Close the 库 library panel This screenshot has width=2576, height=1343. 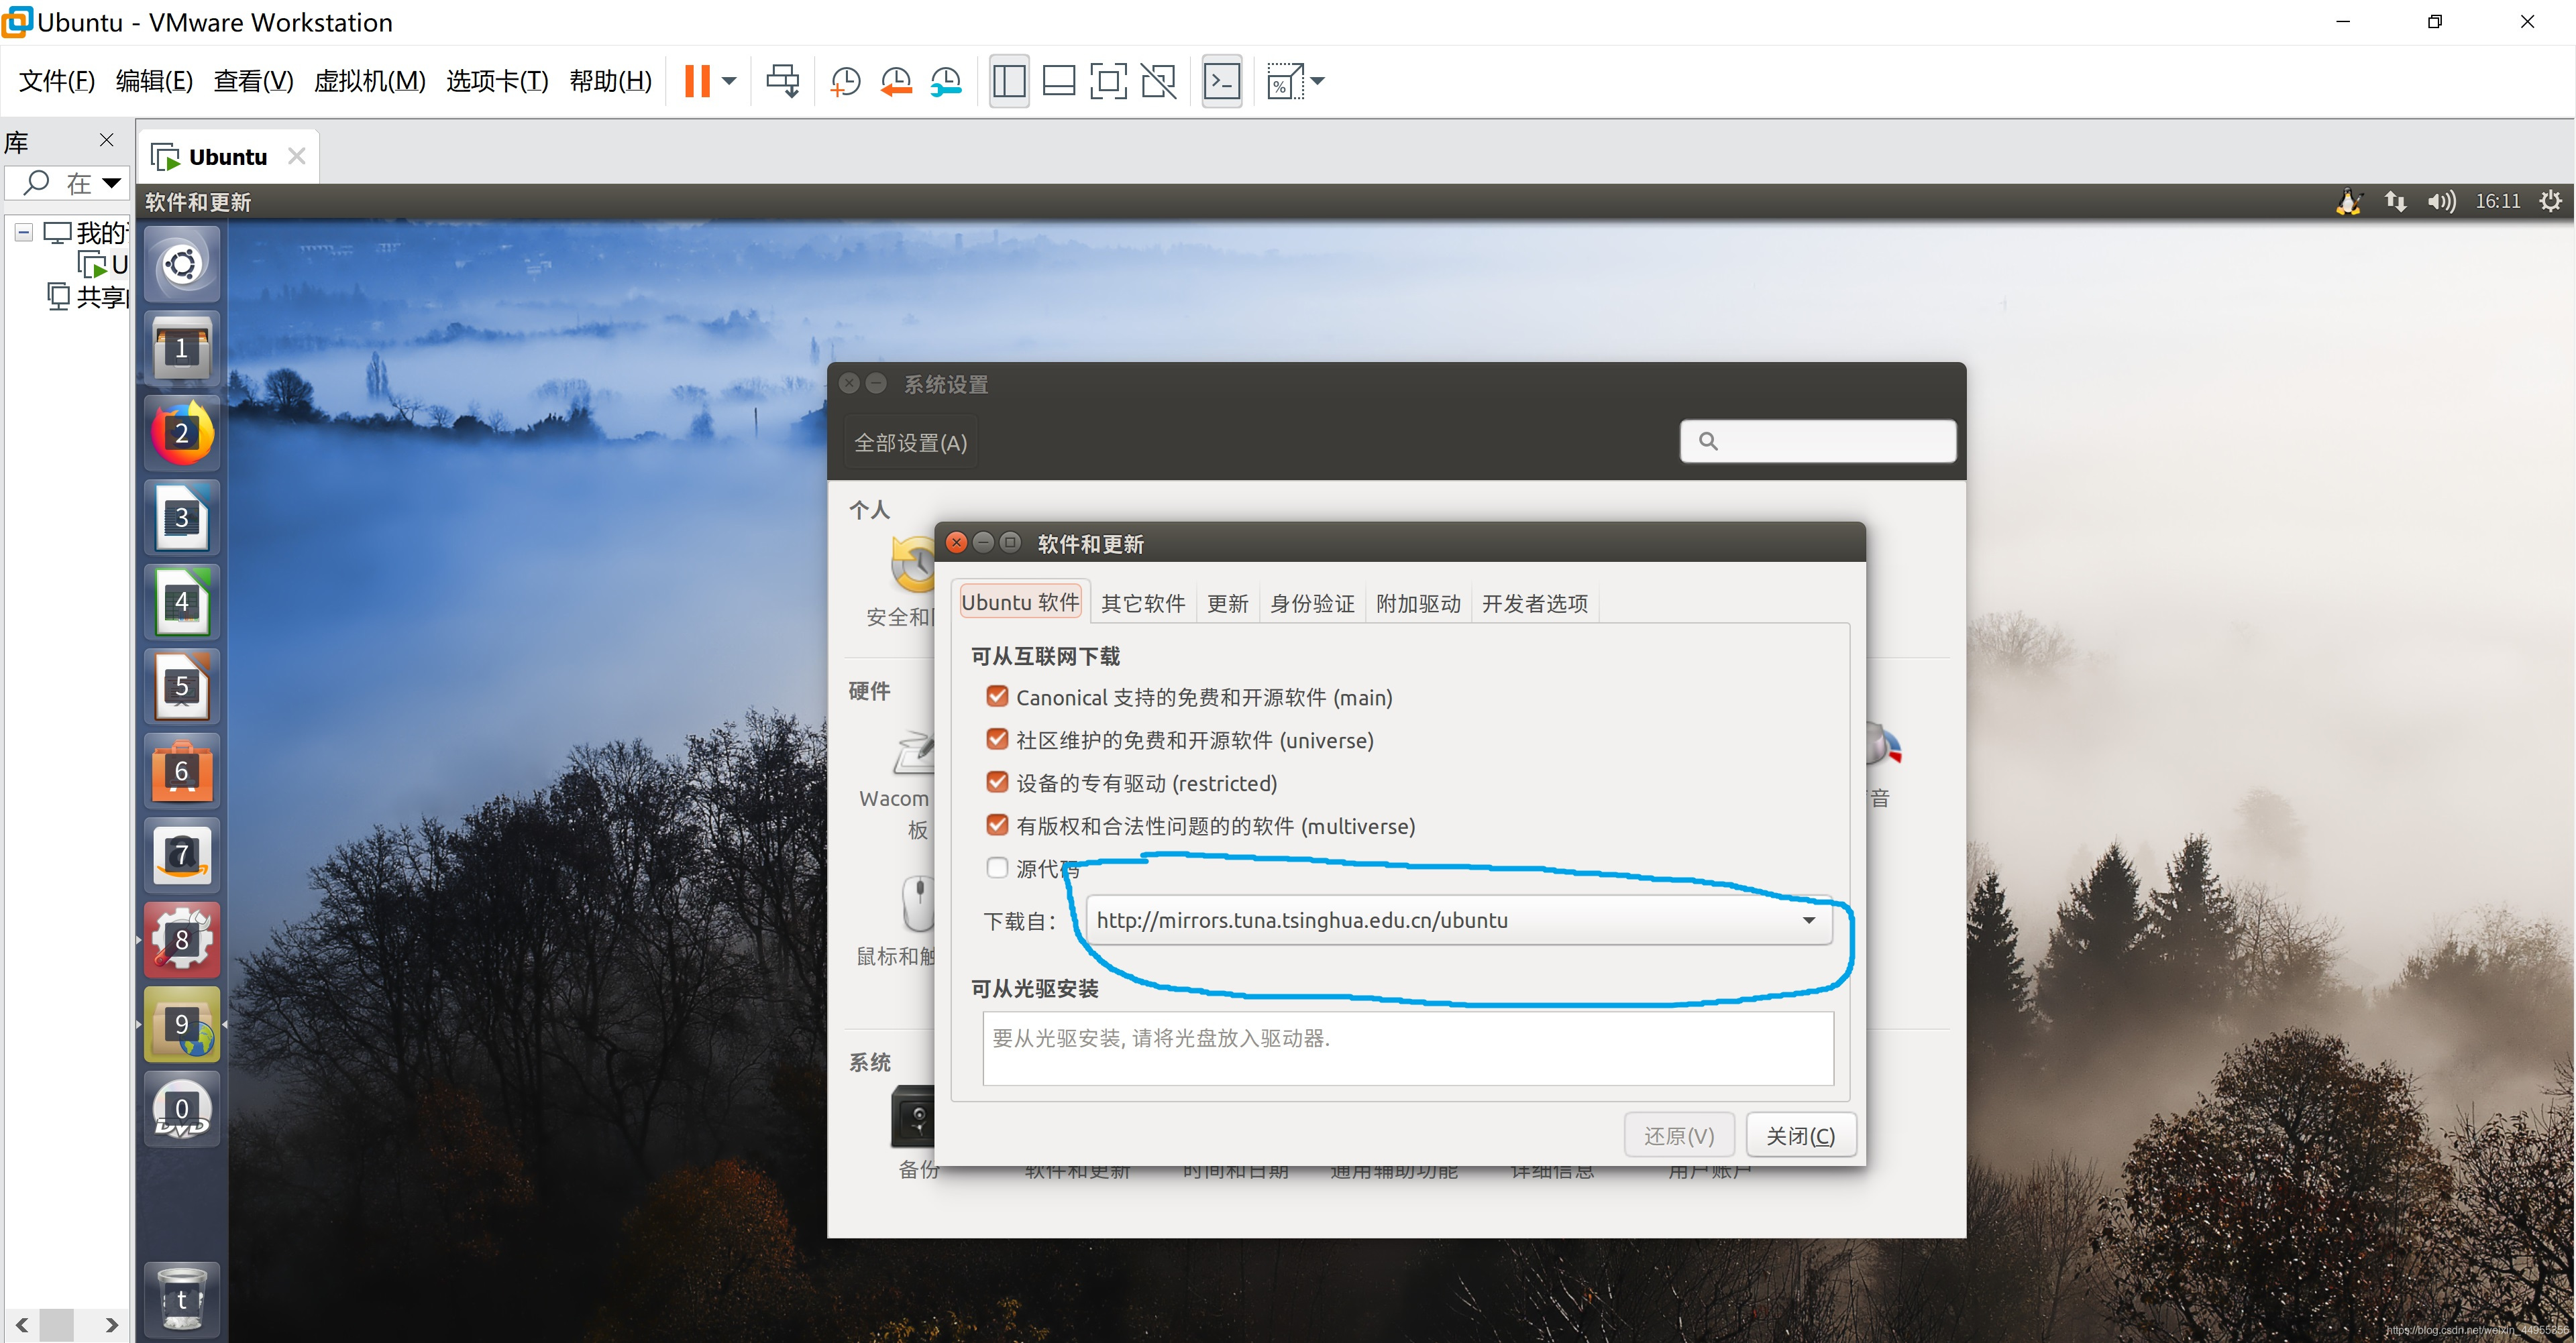pos(107,140)
